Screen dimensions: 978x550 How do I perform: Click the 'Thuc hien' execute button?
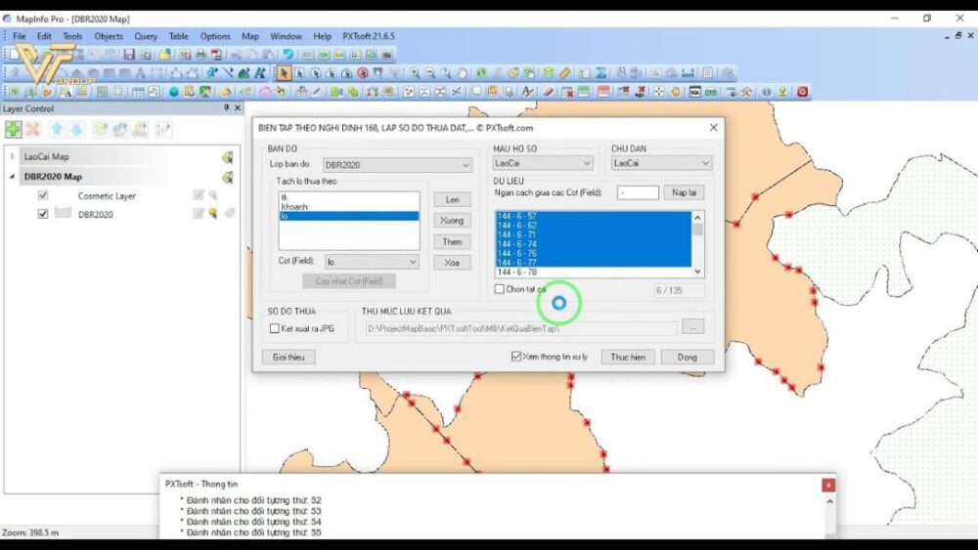coord(628,357)
